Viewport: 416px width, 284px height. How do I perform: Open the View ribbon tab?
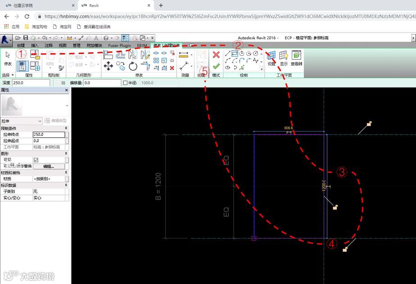[x=62, y=45]
